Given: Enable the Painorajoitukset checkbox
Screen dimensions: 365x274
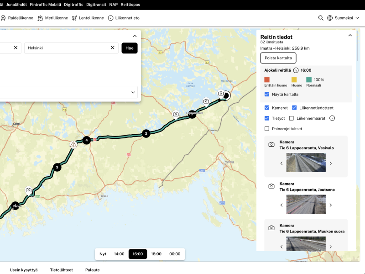Looking at the screenshot, I should pos(267,129).
